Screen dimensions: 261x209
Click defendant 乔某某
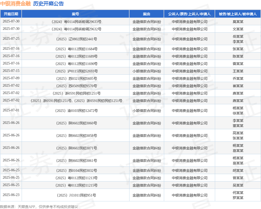point(238,79)
